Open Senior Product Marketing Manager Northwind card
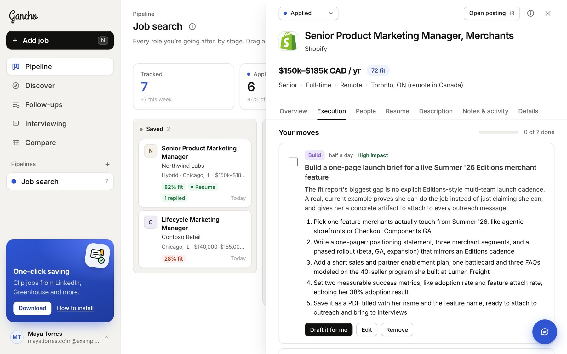This screenshot has height=354, width=567. click(x=195, y=173)
